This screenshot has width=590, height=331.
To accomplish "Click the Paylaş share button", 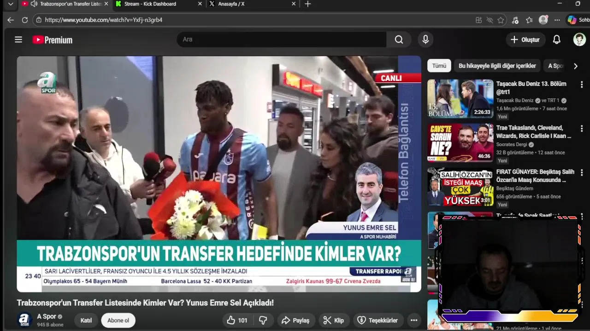I will pyautogui.click(x=295, y=320).
